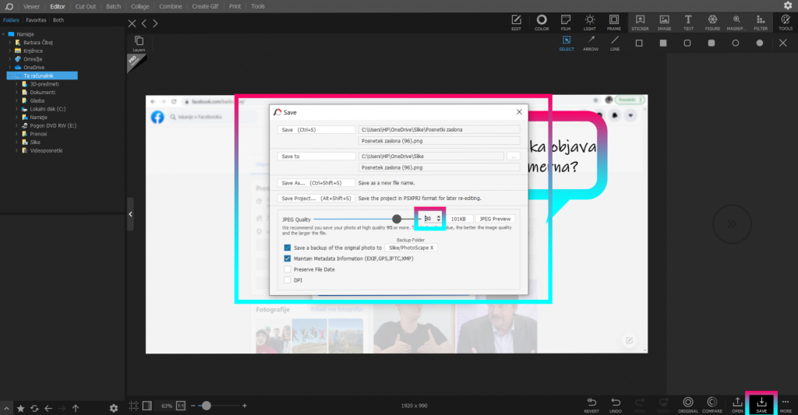
Task: Choose the filled rectangle shape
Action: click(663, 44)
